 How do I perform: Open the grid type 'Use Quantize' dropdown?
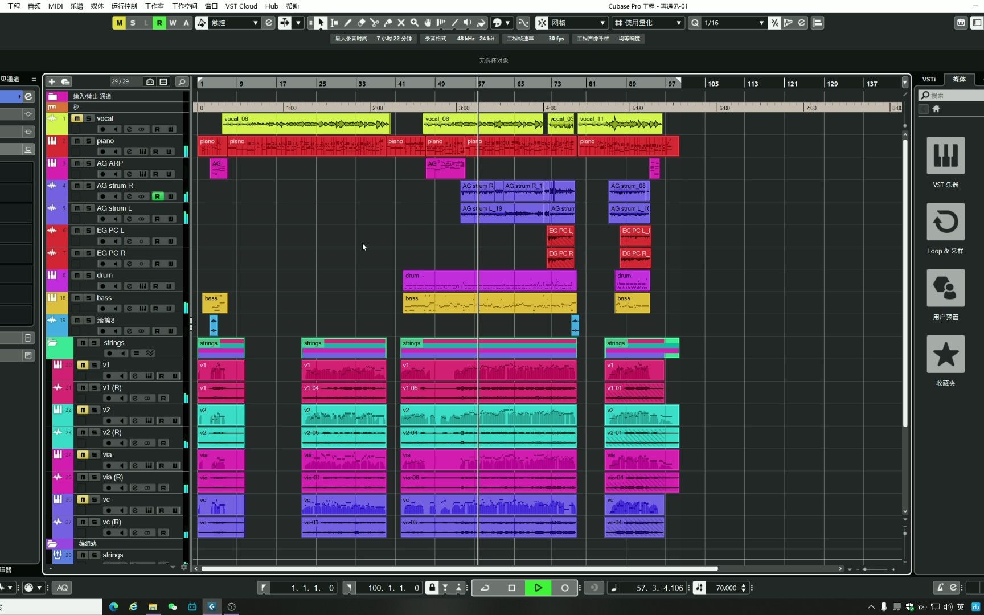[647, 23]
